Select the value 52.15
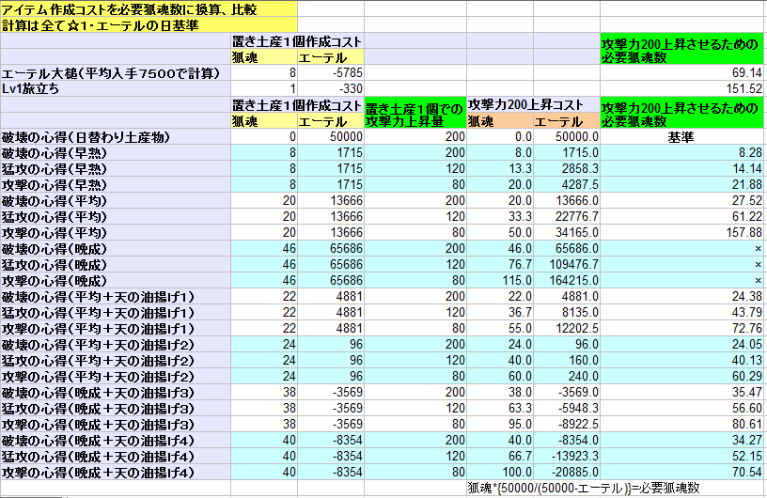767x498 pixels. pyautogui.click(x=683, y=457)
